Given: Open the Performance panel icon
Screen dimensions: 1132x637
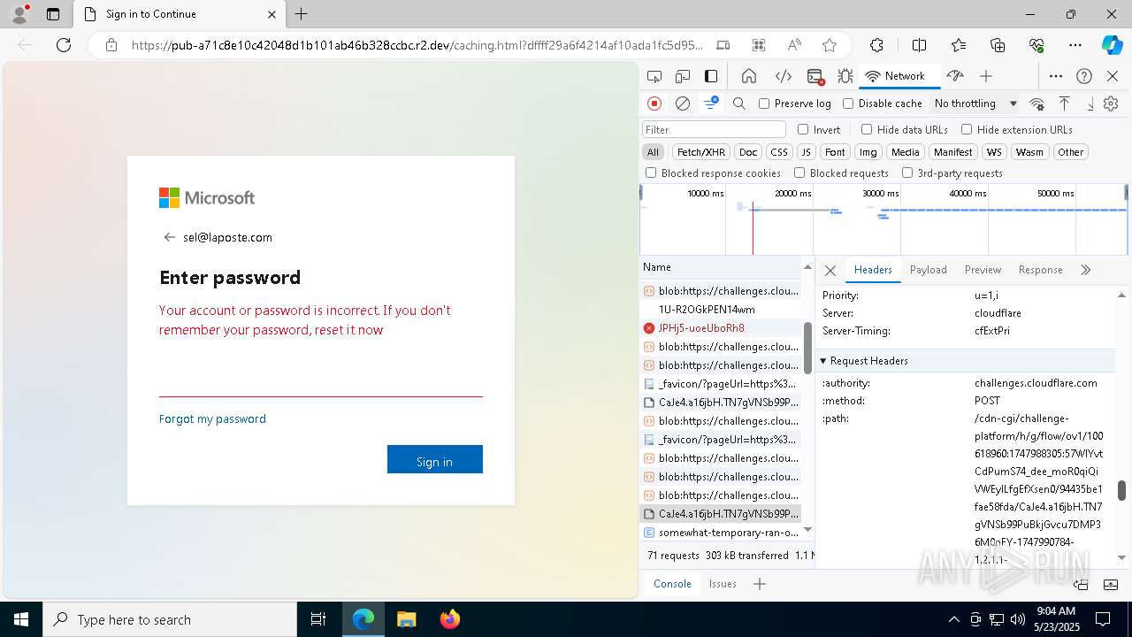Looking at the screenshot, I should pyautogui.click(x=954, y=76).
